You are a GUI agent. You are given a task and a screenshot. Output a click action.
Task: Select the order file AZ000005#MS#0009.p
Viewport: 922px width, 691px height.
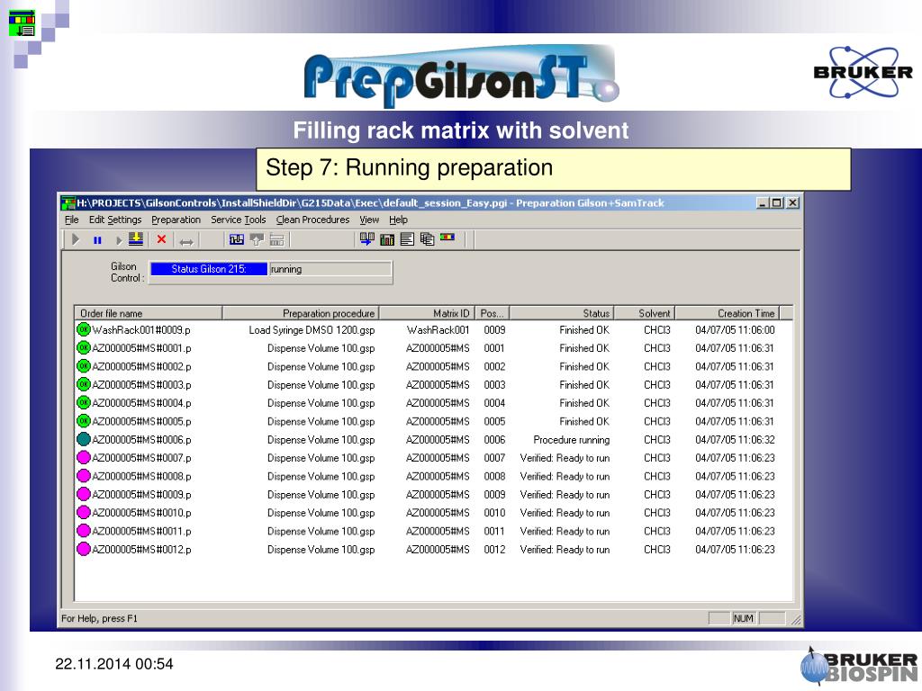[x=141, y=494]
